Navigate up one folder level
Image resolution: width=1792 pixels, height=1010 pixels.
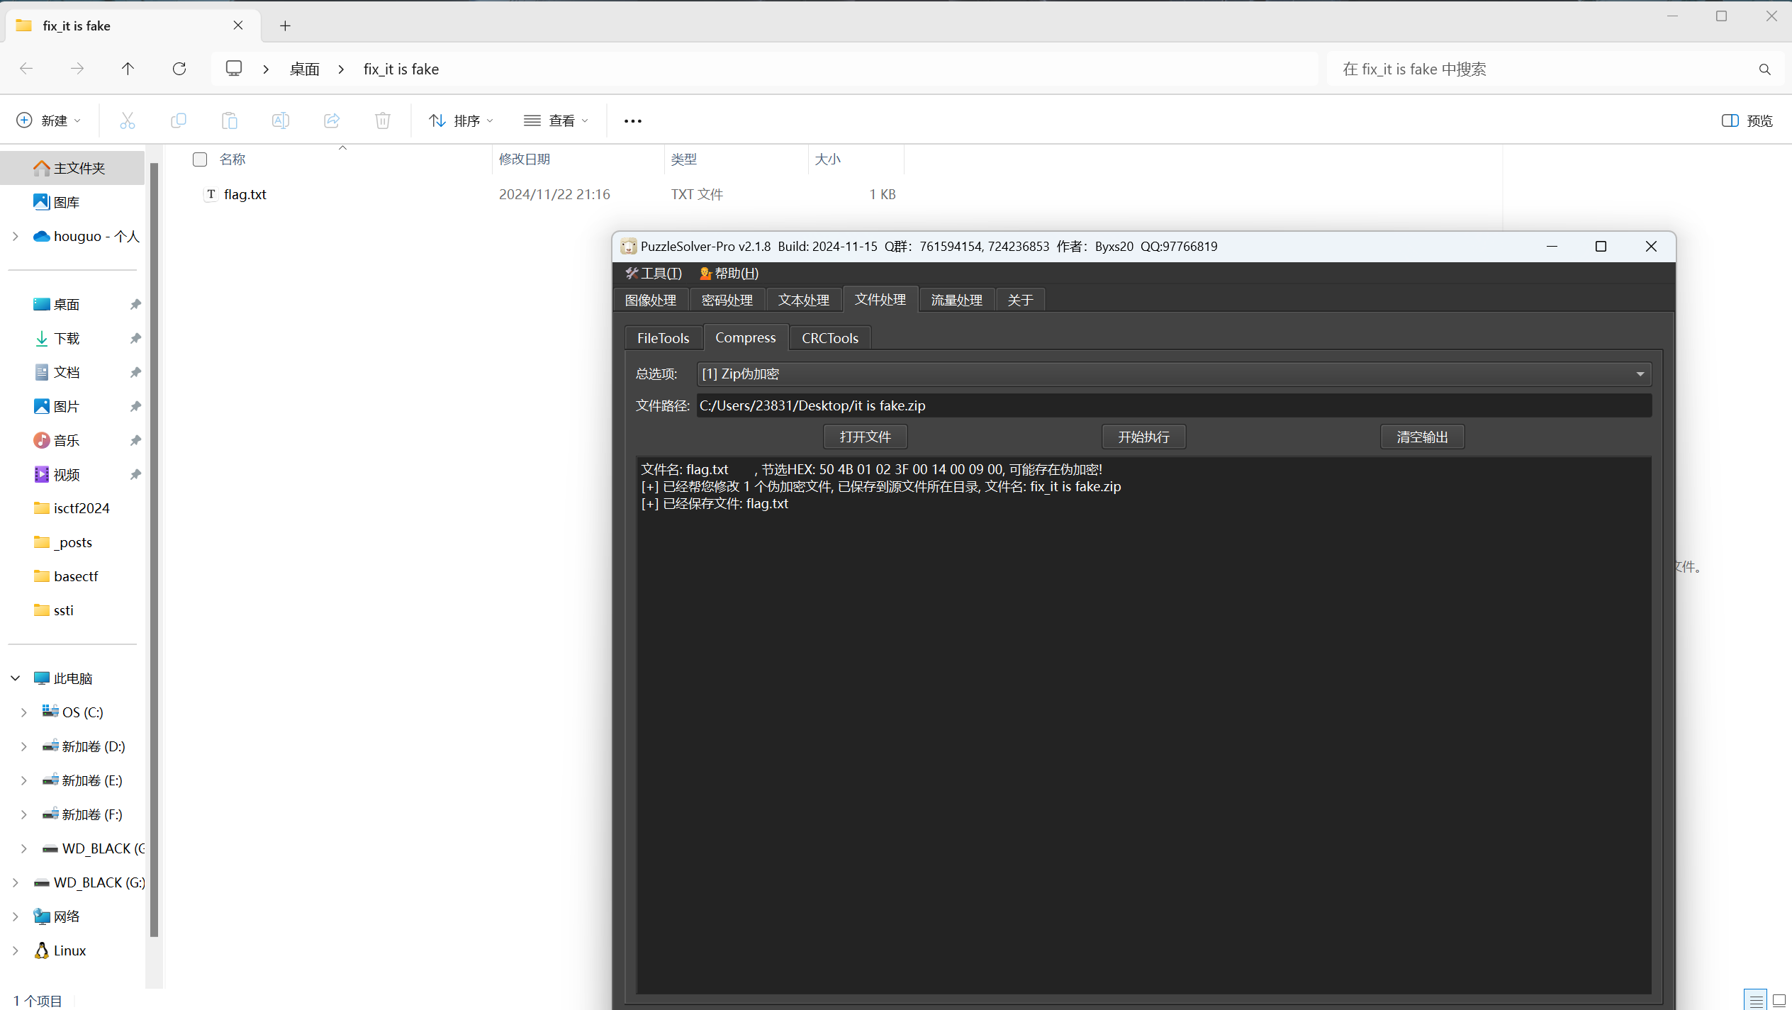pos(128,69)
